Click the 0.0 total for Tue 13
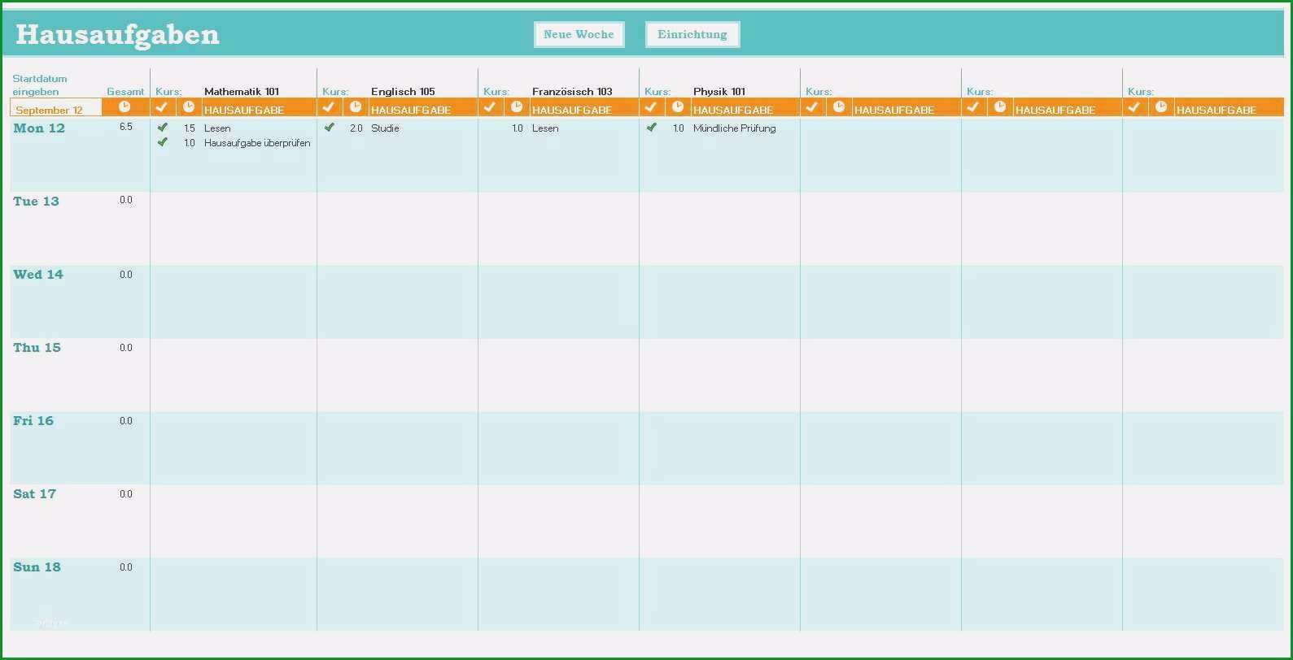 click(x=126, y=200)
